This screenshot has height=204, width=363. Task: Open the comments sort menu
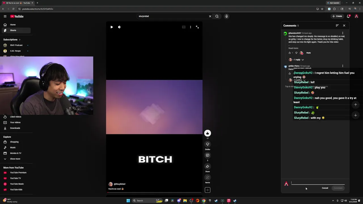tap(337, 25)
